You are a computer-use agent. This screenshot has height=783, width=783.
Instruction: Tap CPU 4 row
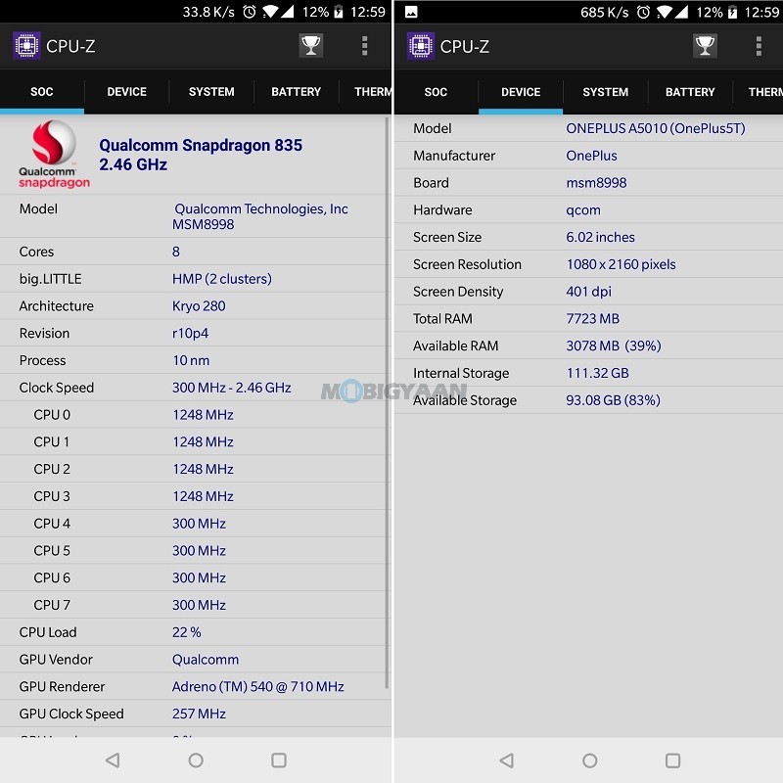(195, 524)
